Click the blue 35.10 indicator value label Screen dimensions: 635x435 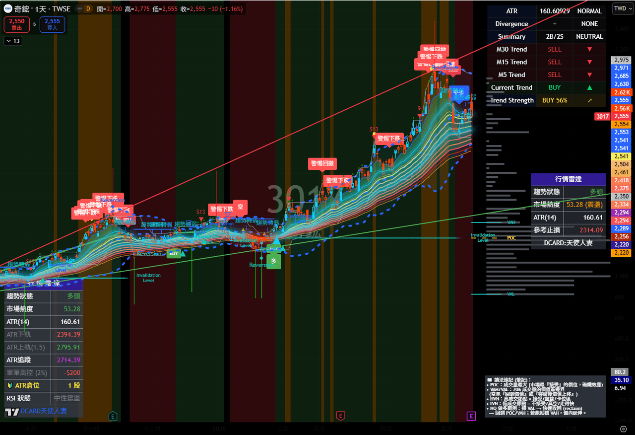(621, 380)
